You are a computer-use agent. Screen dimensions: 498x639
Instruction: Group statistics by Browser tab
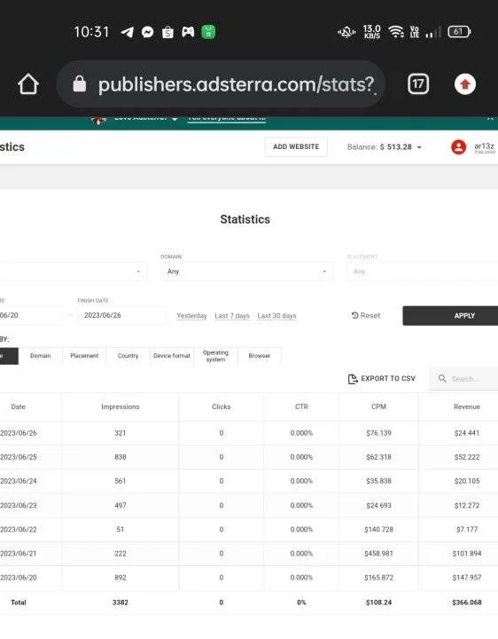point(259,356)
